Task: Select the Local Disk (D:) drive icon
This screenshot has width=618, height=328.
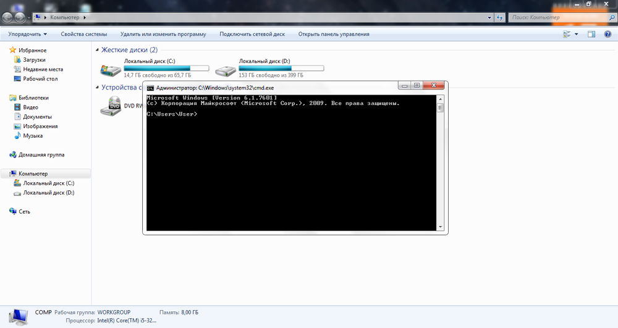Action: coord(225,69)
